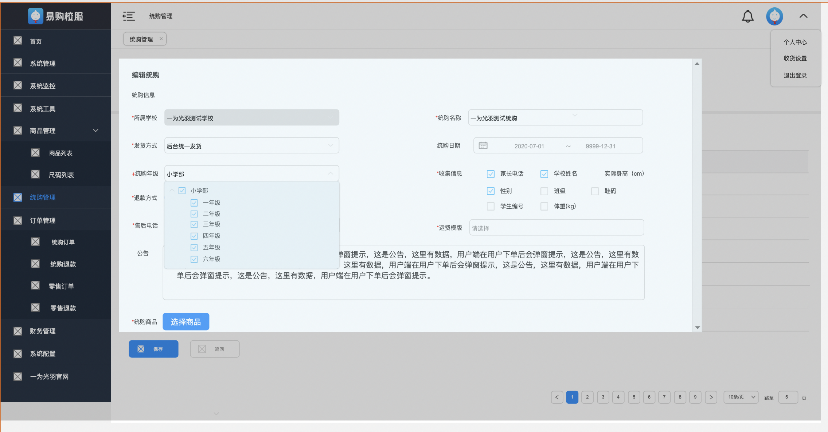Image resolution: width=828 pixels, height=432 pixels.
Task: Click the 商品管理 sidebar icon
Action: pos(18,131)
